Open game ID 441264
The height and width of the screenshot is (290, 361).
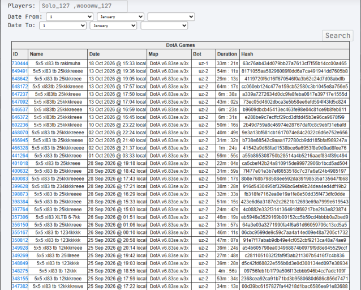point(20,156)
